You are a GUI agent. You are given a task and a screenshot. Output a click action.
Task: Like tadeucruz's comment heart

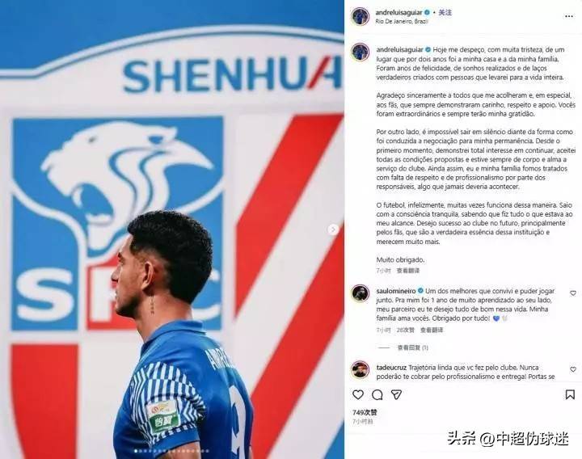pyautogui.click(x=573, y=369)
